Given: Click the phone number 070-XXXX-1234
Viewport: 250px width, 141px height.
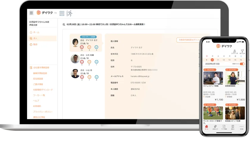Looking at the screenshot, I should tap(138, 83).
